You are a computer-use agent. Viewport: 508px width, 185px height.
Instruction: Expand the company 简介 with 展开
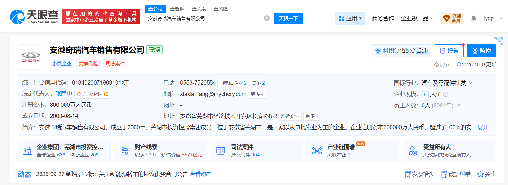coord(483,127)
